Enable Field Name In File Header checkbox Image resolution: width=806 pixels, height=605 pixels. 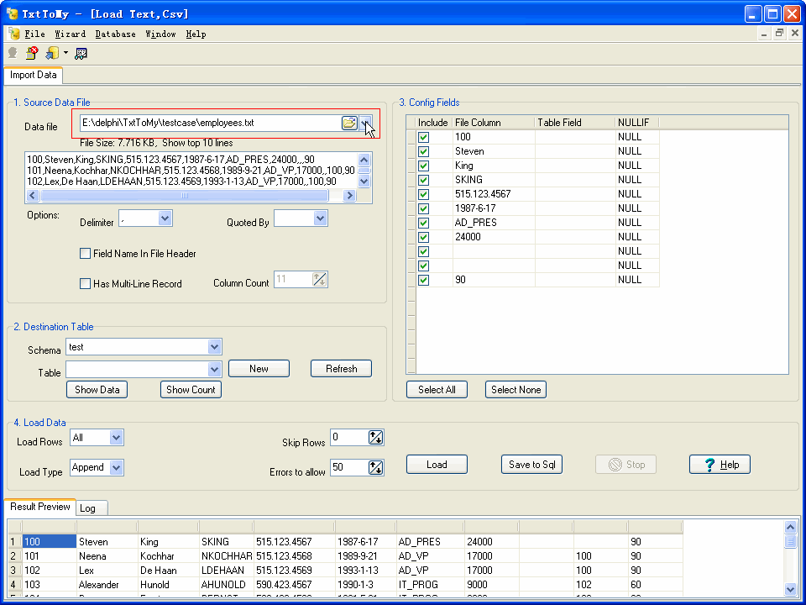[x=86, y=254]
